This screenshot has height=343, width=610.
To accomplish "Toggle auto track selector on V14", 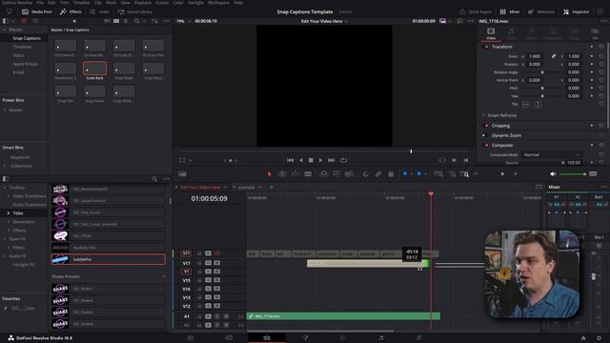I will tap(208, 289).
